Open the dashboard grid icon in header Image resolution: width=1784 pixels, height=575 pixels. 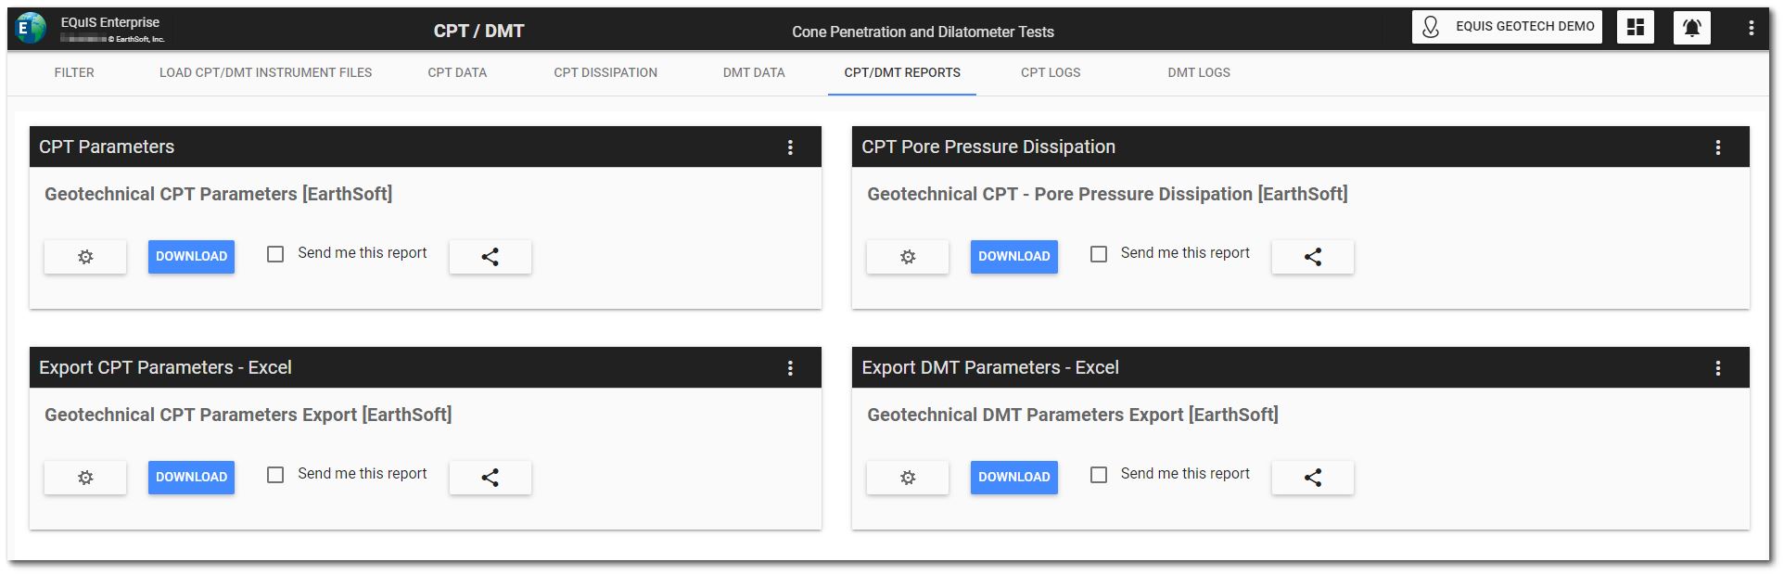(x=1636, y=28)
